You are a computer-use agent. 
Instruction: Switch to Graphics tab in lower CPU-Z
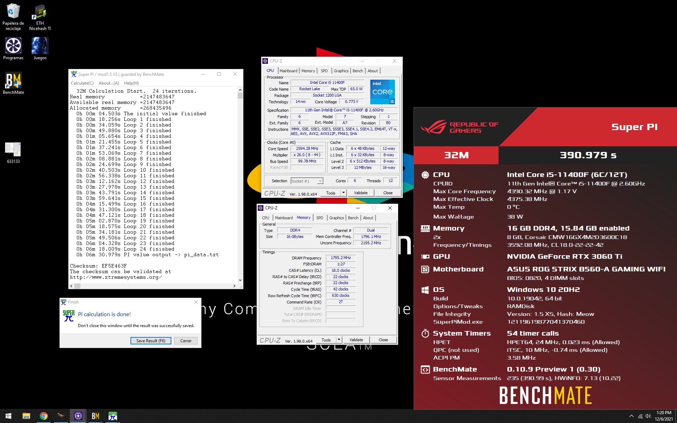click(336, 218)
